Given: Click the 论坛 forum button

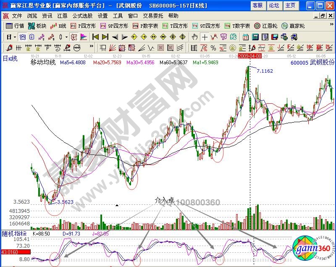Looking at the screenshot, I should pos(273,5).
